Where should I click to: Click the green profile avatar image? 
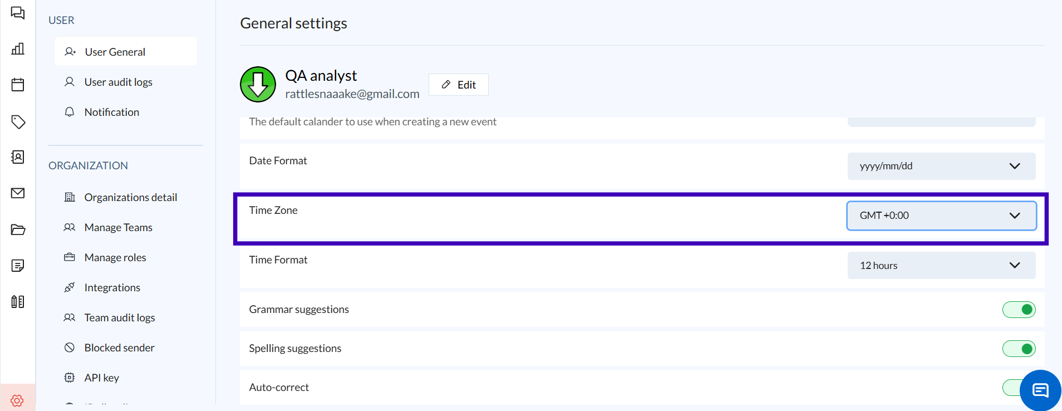pyautogui.click(x=258, y=85)
